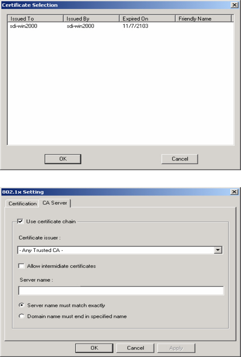Select Server name must match exactly
The image size is (241, 357).
coord(22,305)
